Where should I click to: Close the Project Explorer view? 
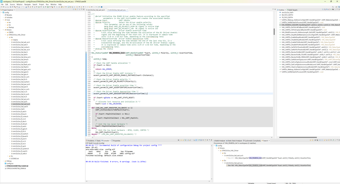point(14,10)
